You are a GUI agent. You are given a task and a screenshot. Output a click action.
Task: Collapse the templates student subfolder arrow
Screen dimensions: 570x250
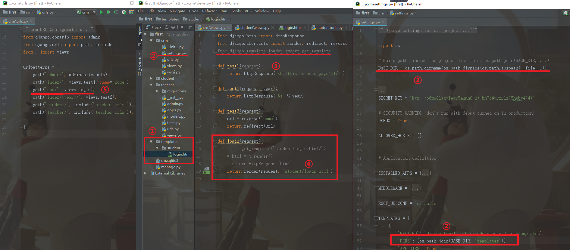tap(157, 148)
